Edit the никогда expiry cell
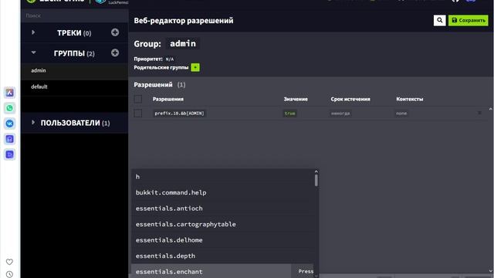 click(340, 114)
